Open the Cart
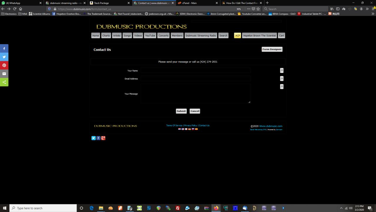The height and width of the screenshot is (212, 376). 282,36
